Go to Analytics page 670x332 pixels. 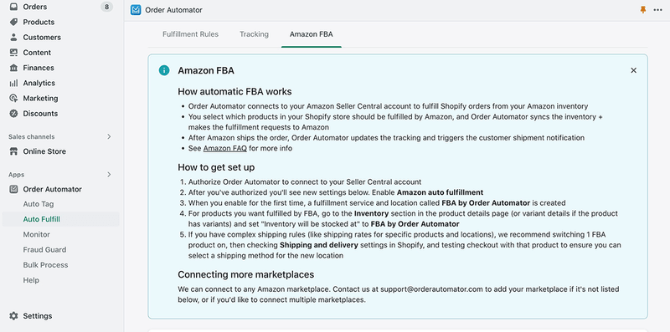[39, 83]
